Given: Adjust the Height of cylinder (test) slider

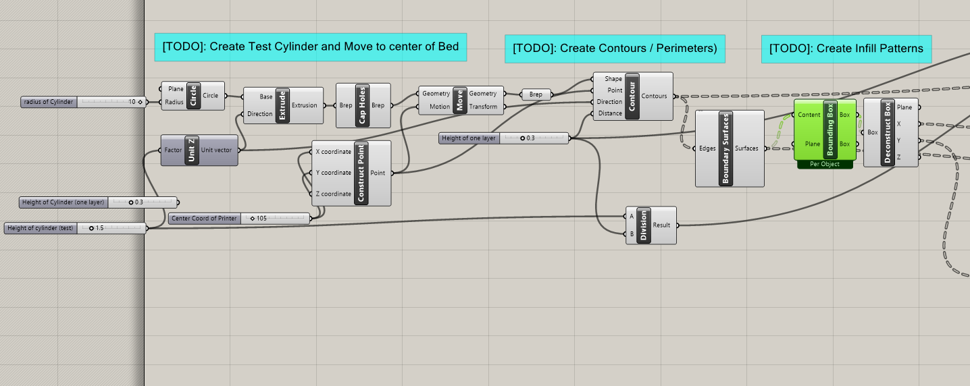Looking at the screenshot, I should 75,228.
